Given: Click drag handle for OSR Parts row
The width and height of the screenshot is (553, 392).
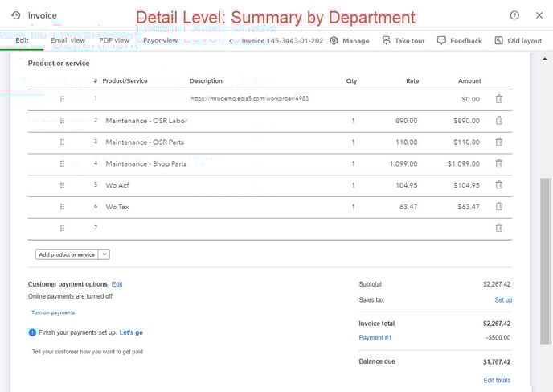Looking at the screenshot, I should tap(62, 142).
